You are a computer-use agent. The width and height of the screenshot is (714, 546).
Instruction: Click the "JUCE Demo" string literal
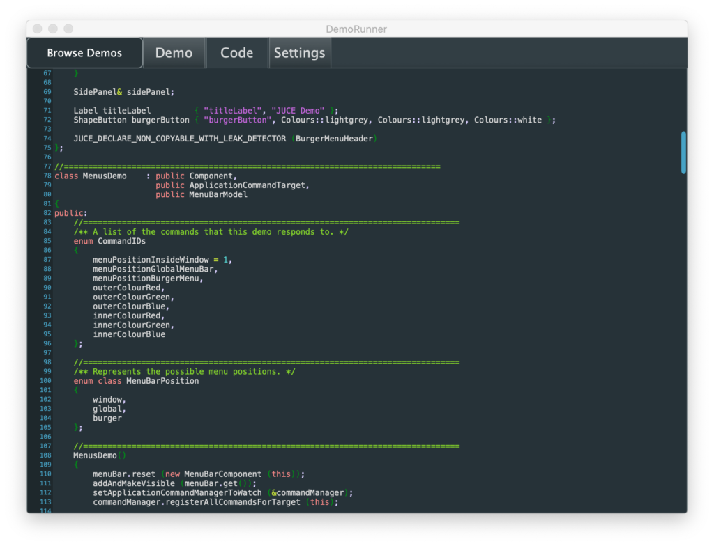coord(298,111)
